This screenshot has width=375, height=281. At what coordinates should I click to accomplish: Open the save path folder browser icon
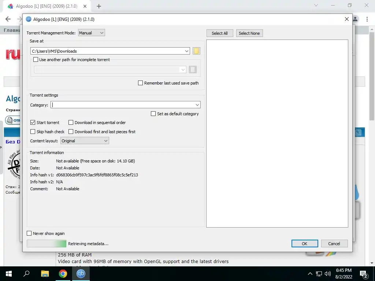click(196, 51)
